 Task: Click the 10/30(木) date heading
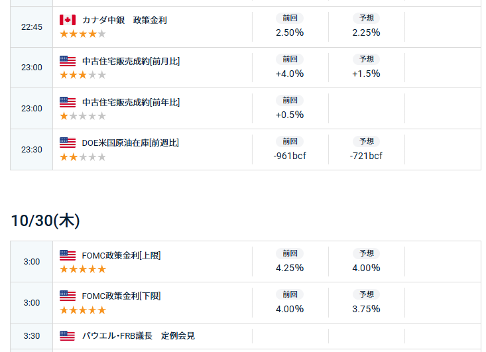pos(45,221)
